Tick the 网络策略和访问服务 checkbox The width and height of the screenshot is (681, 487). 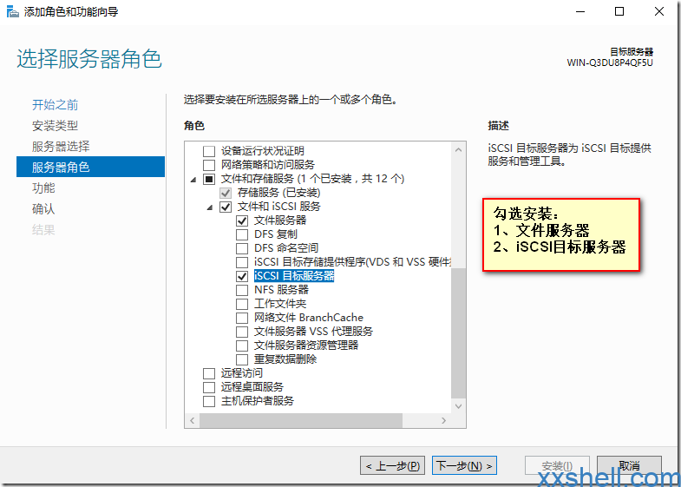[x=209, y=165]
